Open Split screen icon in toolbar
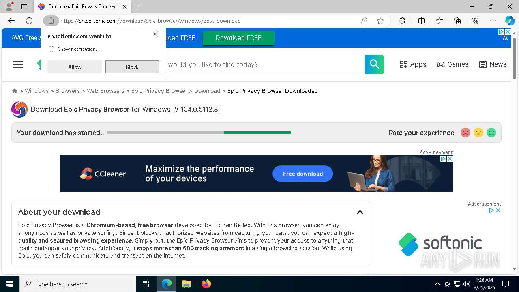Image resolution: width=519 pixels, height=292 pixels. point(421,21)
